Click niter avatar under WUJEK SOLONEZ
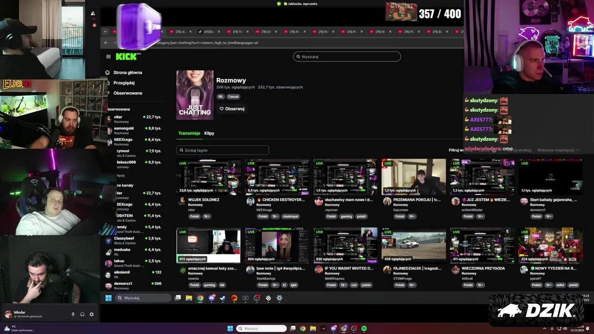Image resolution: width=594 pixels, height=334 pixels. [182, 201]
